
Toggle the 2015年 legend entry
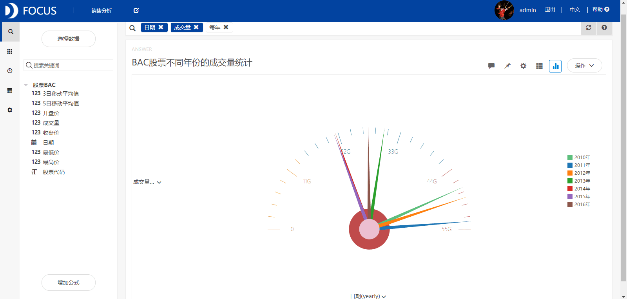pyautogui.click(x=579, y=196)
